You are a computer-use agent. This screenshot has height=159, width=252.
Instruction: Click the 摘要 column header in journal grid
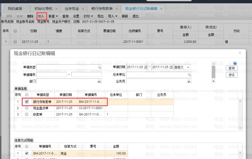coord(58,31)
